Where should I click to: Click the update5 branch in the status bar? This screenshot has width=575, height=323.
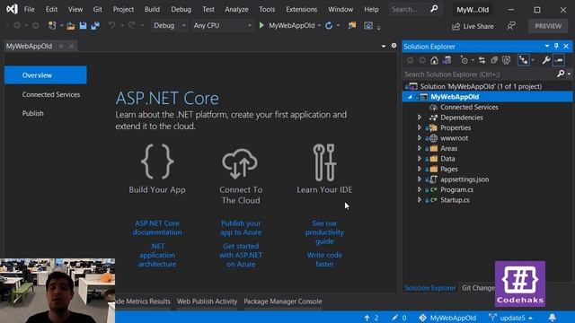[510, 318]
